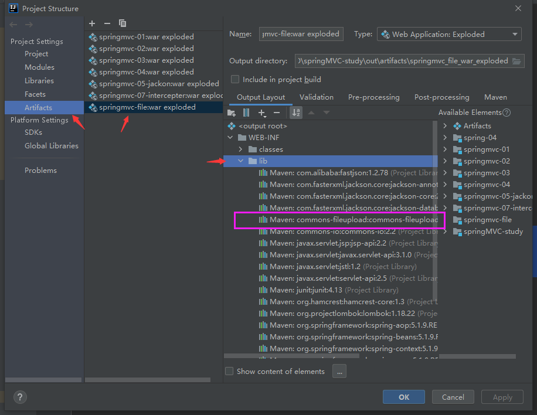Expand springmvc-02 in Available Elements
This screenshot has height=415, width=537.
[445, 161]
